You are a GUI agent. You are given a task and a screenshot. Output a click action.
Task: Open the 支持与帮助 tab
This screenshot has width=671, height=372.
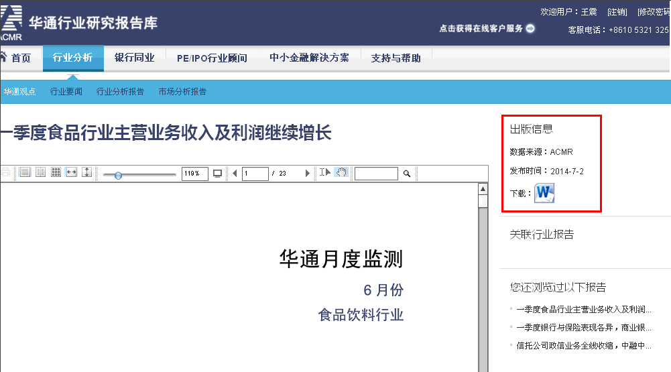(396, 58)
